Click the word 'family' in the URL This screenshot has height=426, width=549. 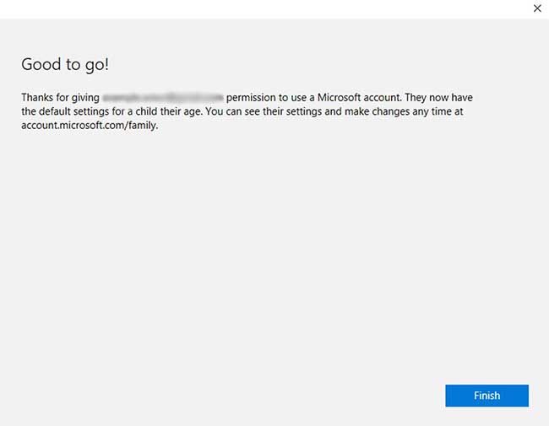tap(141, 125)
